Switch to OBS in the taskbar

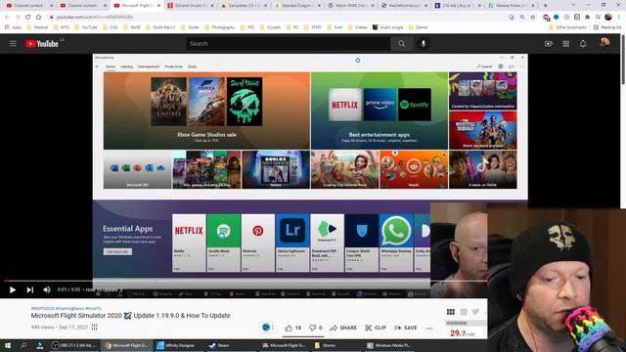pos(74,345)
